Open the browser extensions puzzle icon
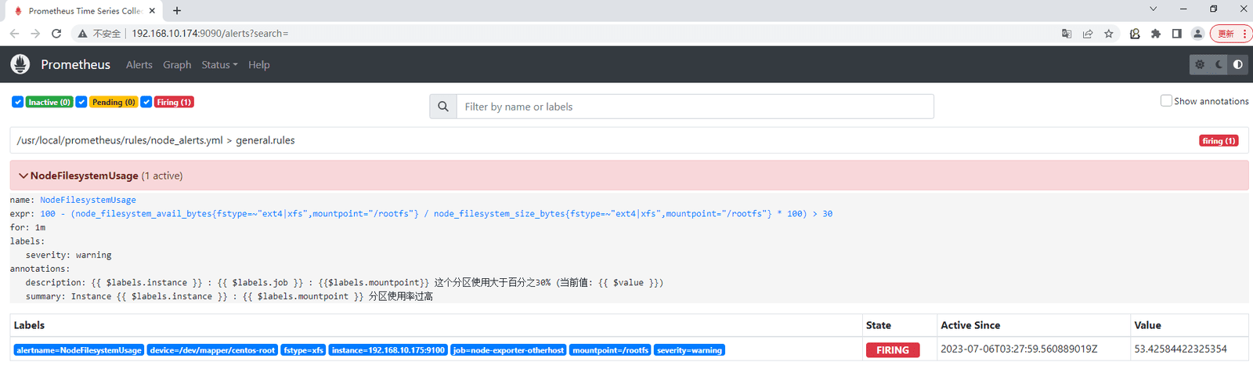The height and width of the screenshot is (380, 1253). click(1156, 34)
